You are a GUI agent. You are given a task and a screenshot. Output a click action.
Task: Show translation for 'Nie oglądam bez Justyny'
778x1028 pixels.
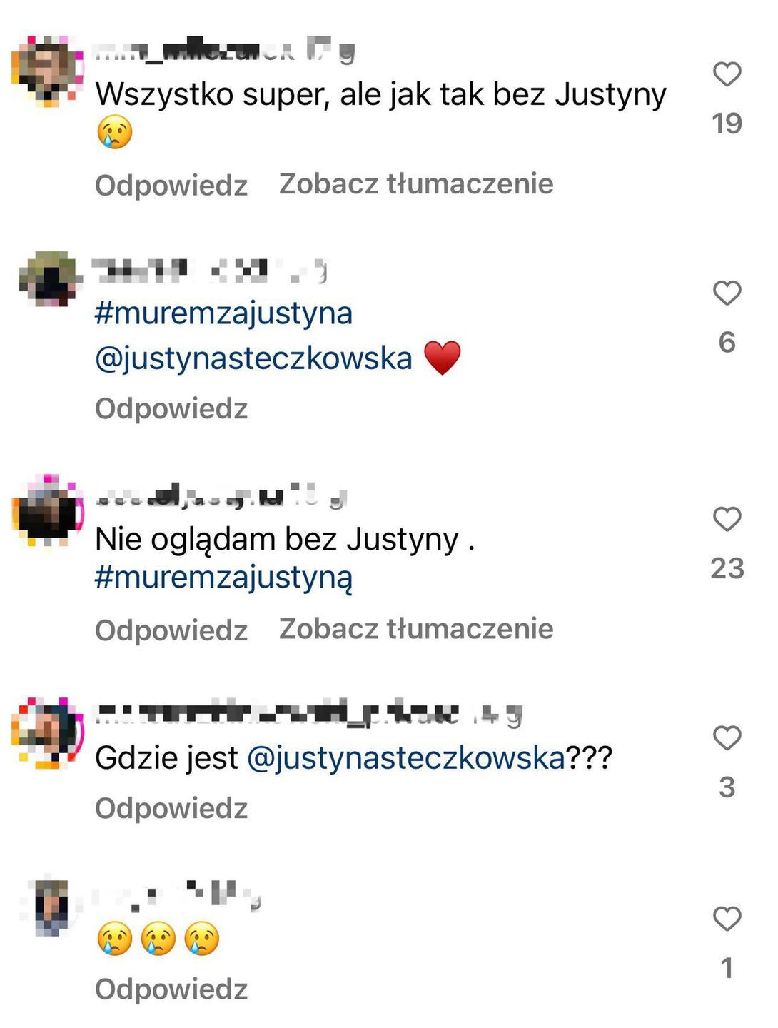[416, 629]
